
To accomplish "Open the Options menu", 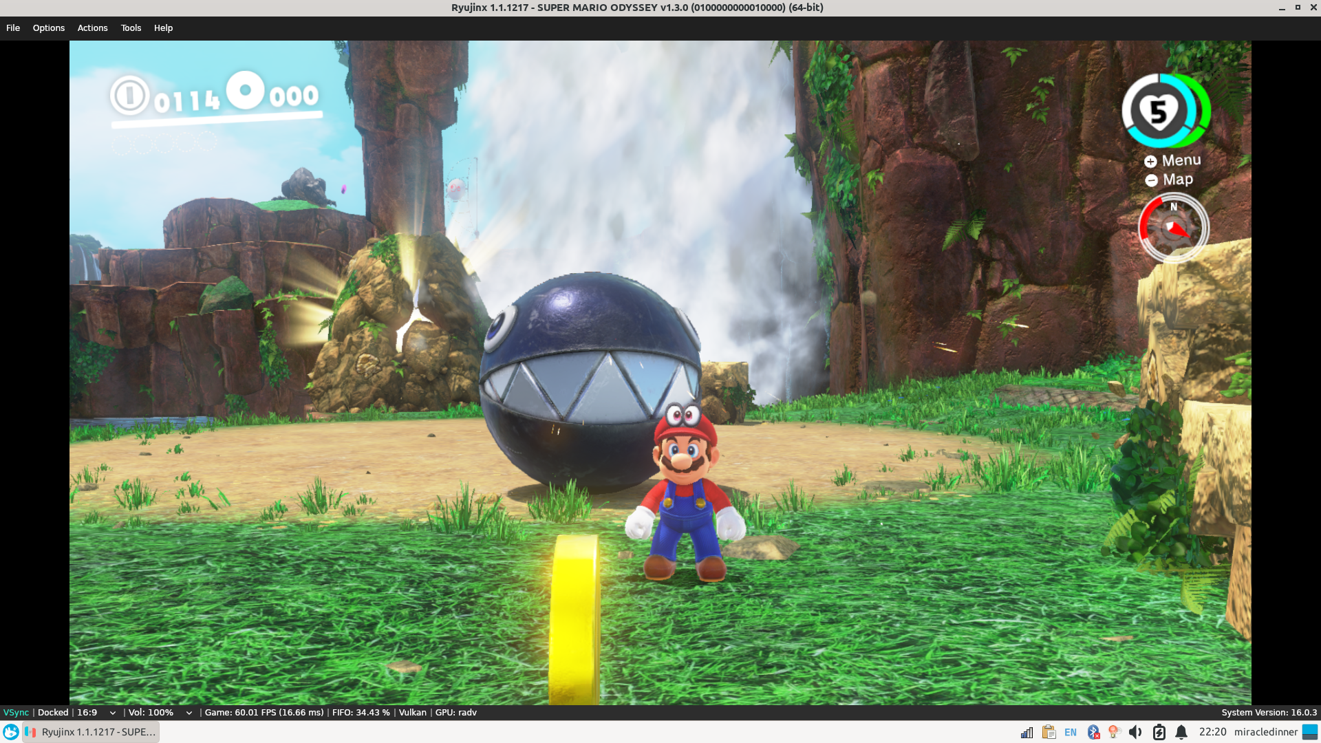I will coord(49,28).
